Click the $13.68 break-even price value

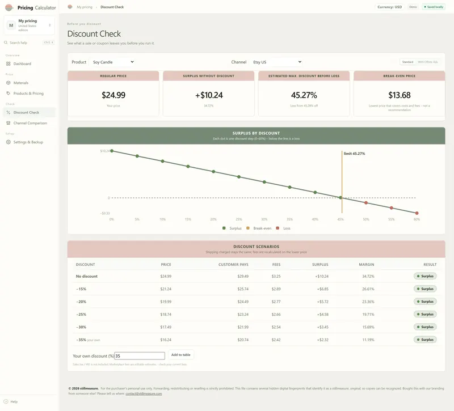(x=400, y=95)
